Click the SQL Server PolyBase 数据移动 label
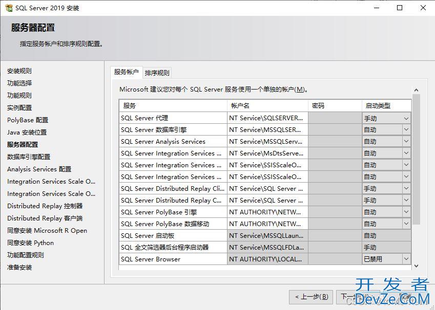The width and height of the screenshot is (435, 310). [x=165, y=224]
